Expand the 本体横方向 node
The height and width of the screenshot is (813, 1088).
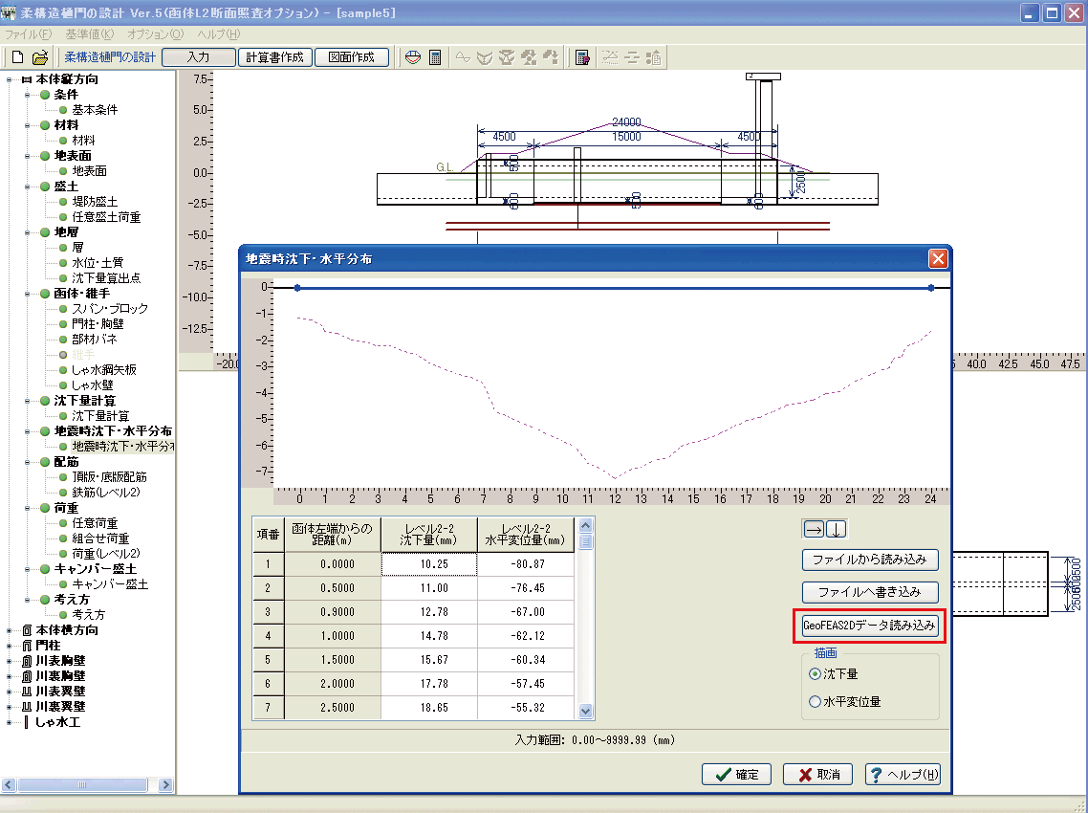9,630
